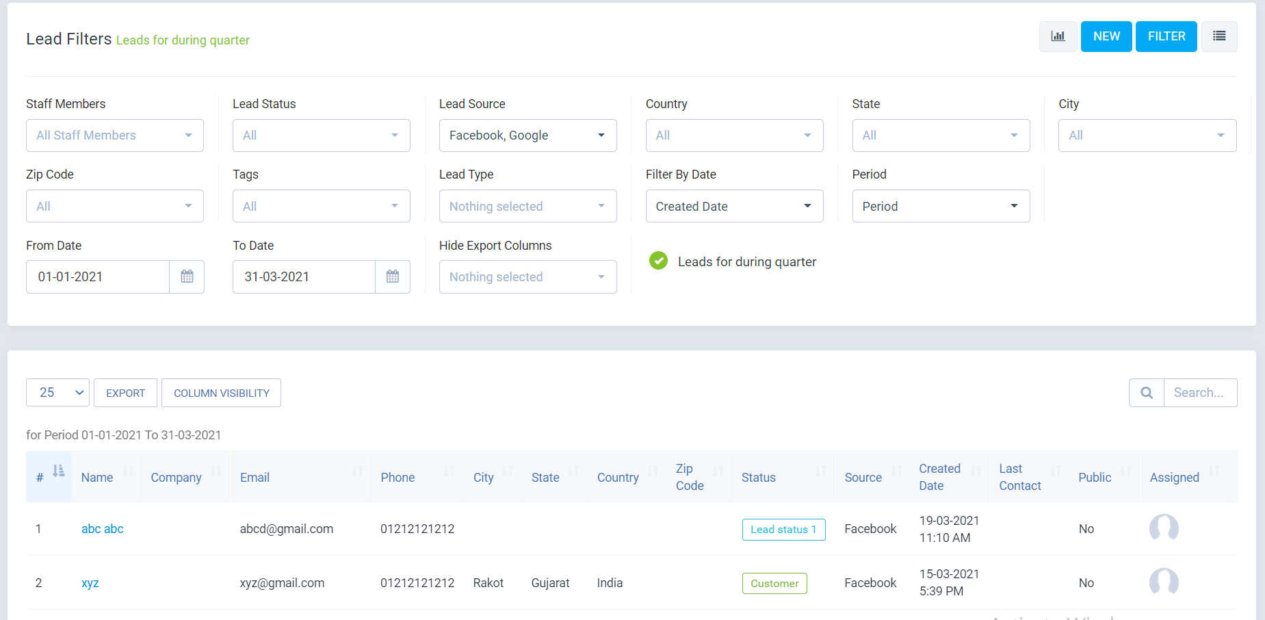Open From Date calendar picker icon
This screenshot has width=1265, height=620.
(x=187, y=276)
